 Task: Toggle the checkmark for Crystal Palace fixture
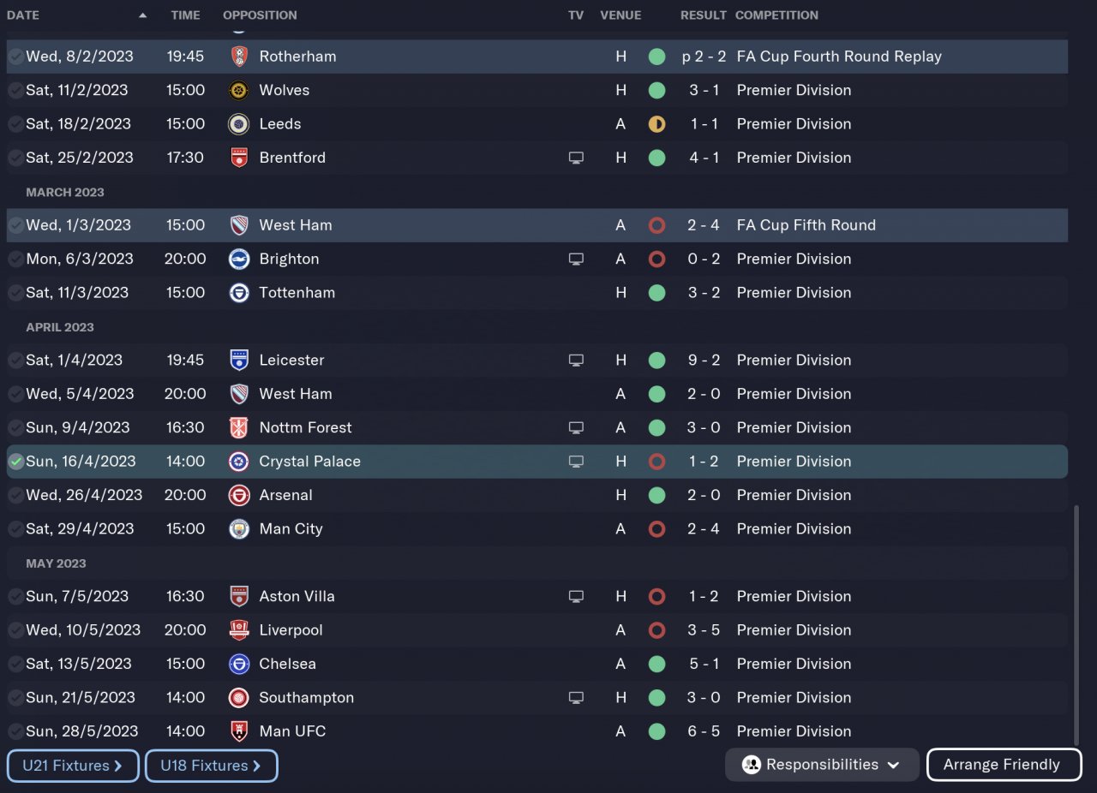[x=15, y=462]
